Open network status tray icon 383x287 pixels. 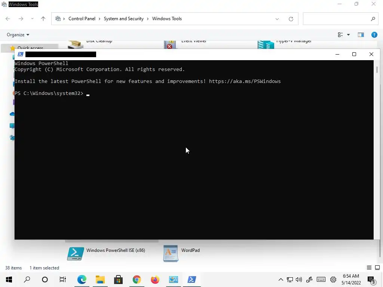(x=290, y=280)
